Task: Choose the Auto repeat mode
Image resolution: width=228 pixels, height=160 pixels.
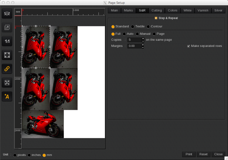Action: [x=124, y=34]
